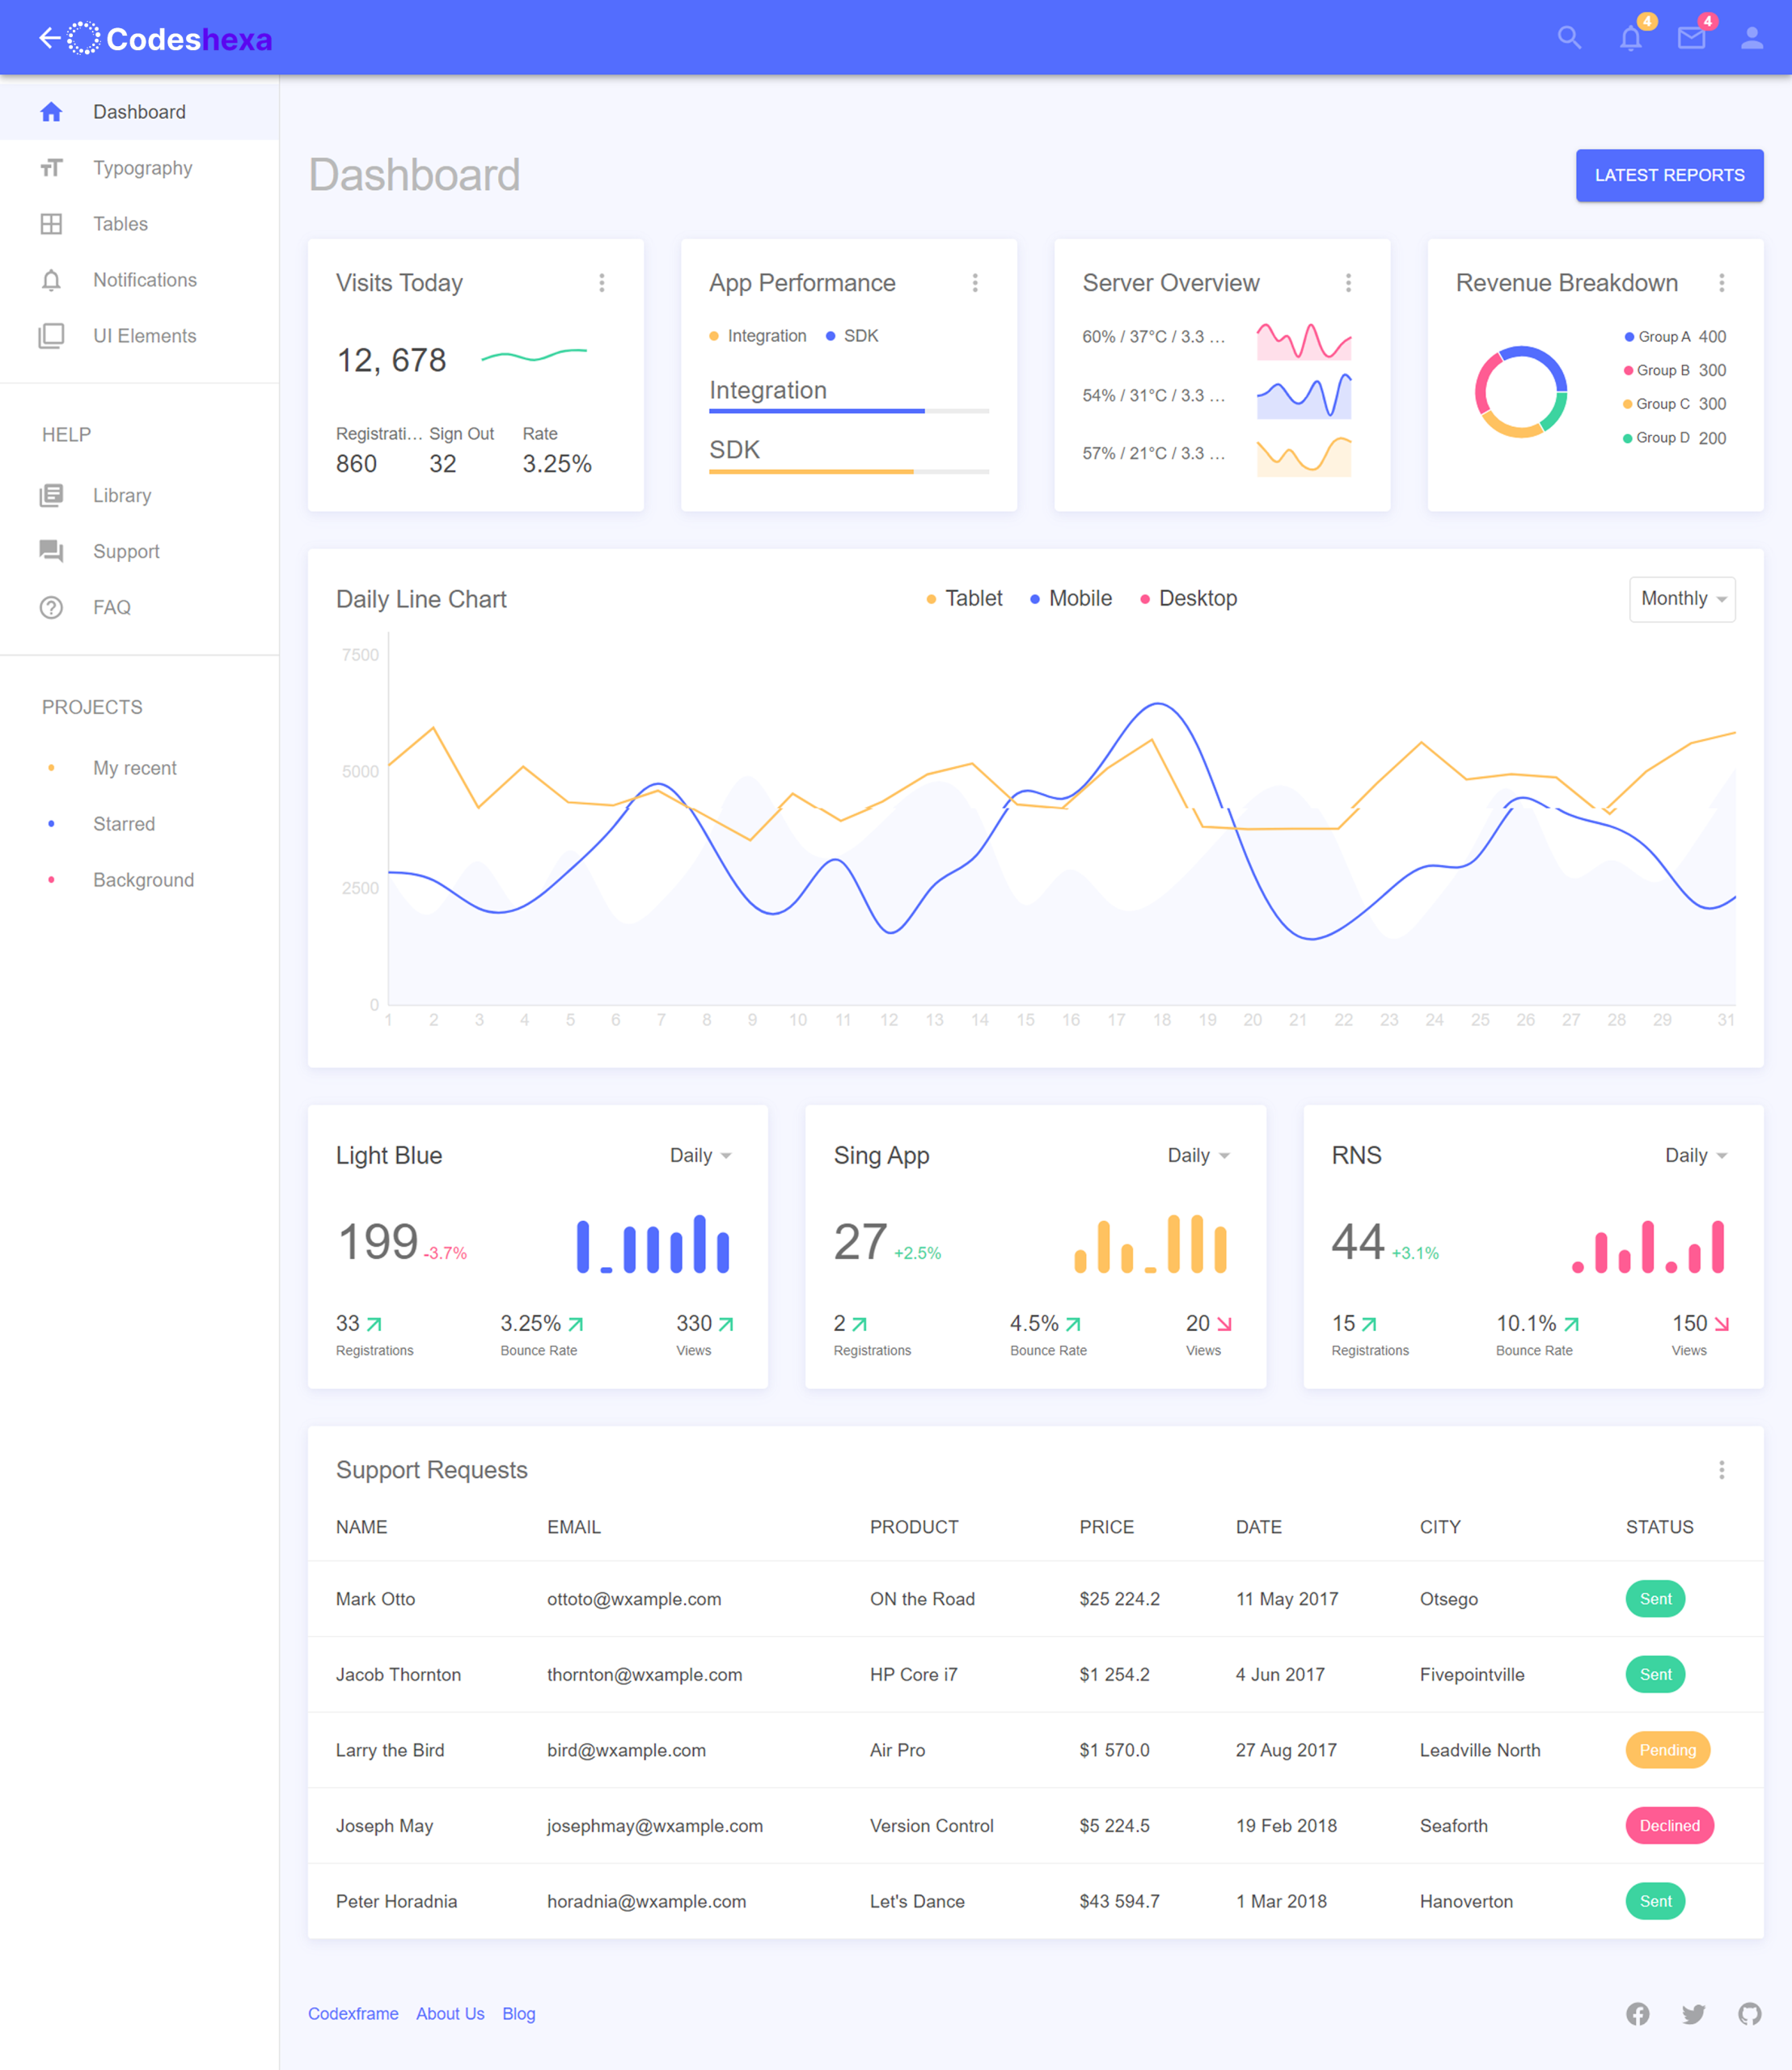This screenshot has width=1792, height=2070.
Task: Click the user profile icon
Action: 1753,39
